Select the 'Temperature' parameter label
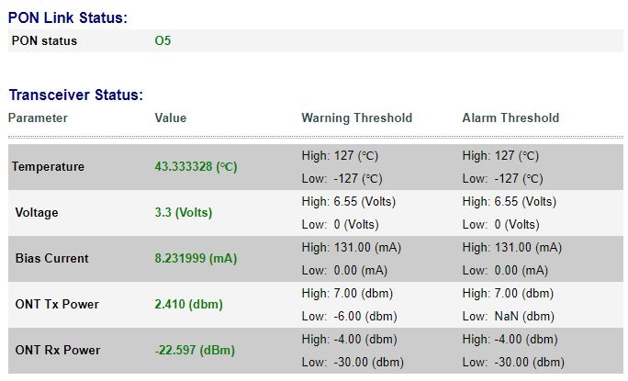Screen dimensions: 628x381 click(48, 167)
